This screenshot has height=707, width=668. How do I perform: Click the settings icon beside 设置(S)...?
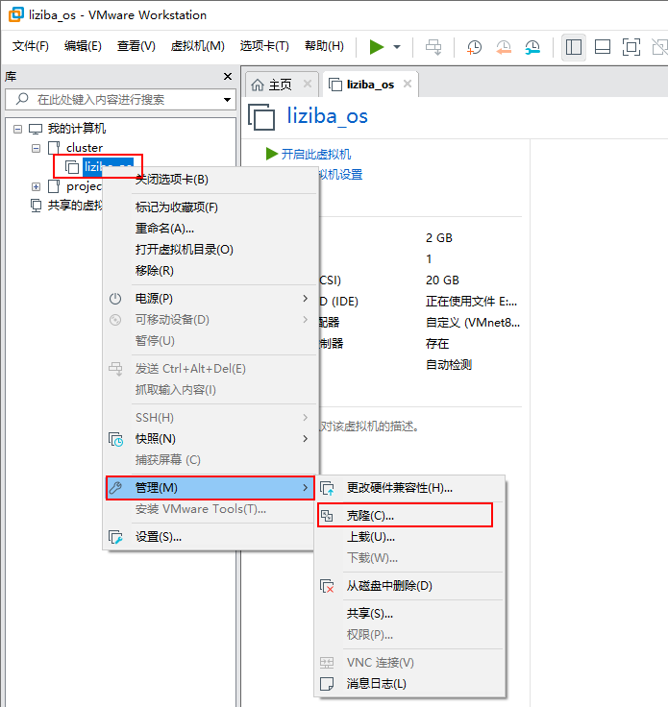pos(115,537)
